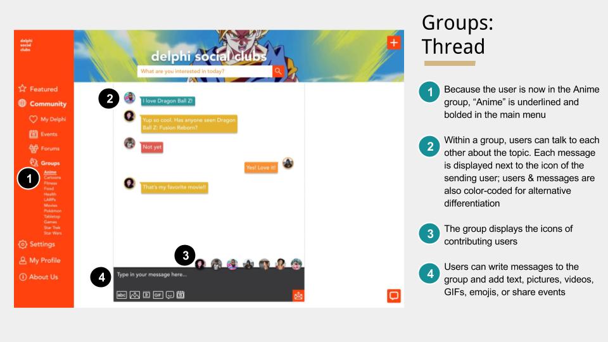Click the add picture icon
Screen dimensions: 608x342
(x=134, y=295)
